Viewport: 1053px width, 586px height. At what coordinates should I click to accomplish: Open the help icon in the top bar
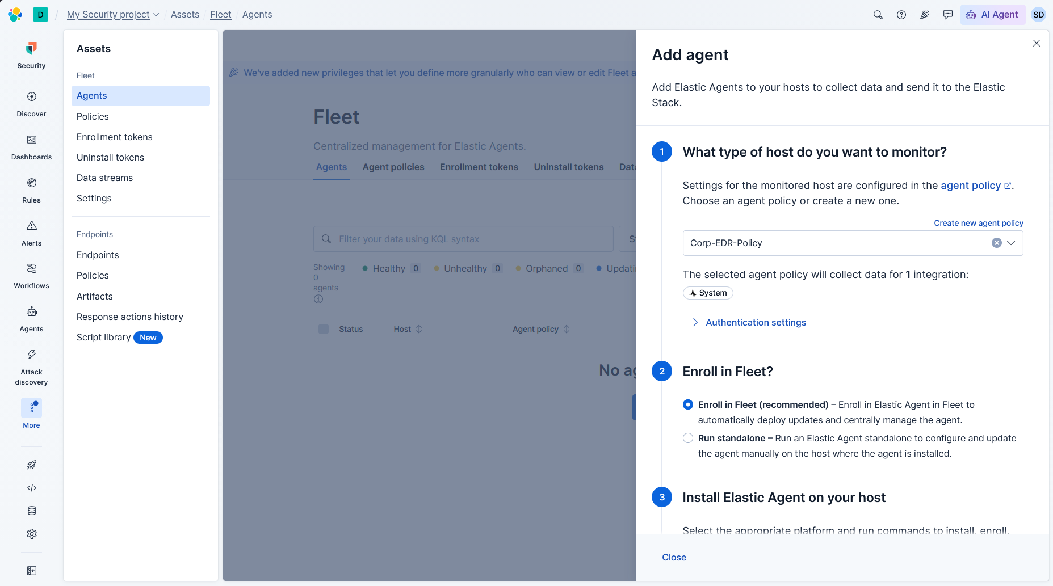[x=901, y=15]
